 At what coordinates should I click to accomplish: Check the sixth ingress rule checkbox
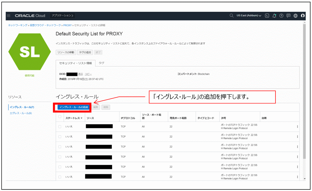[60, 177]
